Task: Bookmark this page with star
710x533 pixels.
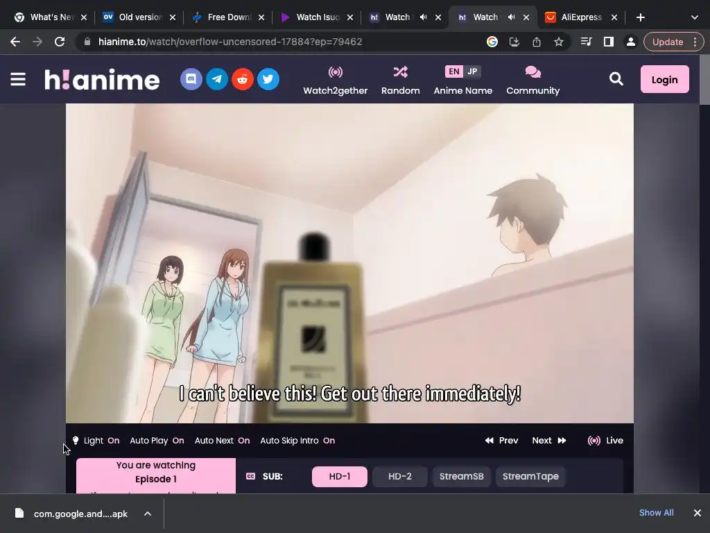Action: pos(559,42)
